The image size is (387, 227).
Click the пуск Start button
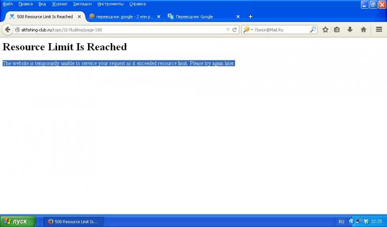click(18, 222)
